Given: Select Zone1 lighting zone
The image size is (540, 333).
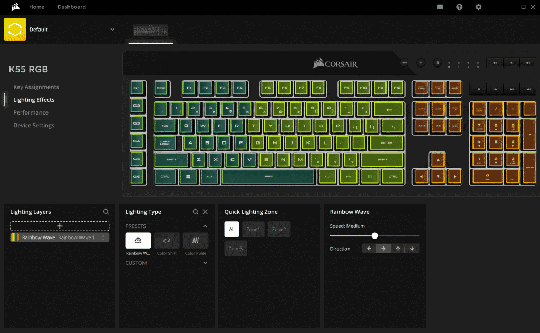Looking at the screenshot, I should (253, 229).
